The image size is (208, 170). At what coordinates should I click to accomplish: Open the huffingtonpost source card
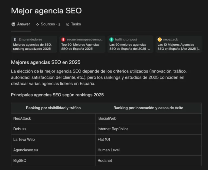point(130,44)
